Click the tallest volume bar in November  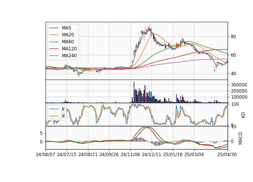tap(134, 92)
